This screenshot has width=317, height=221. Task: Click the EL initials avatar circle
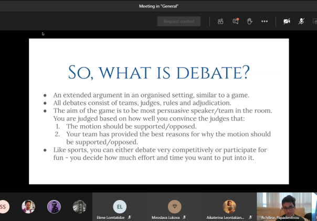coord(120,206)
